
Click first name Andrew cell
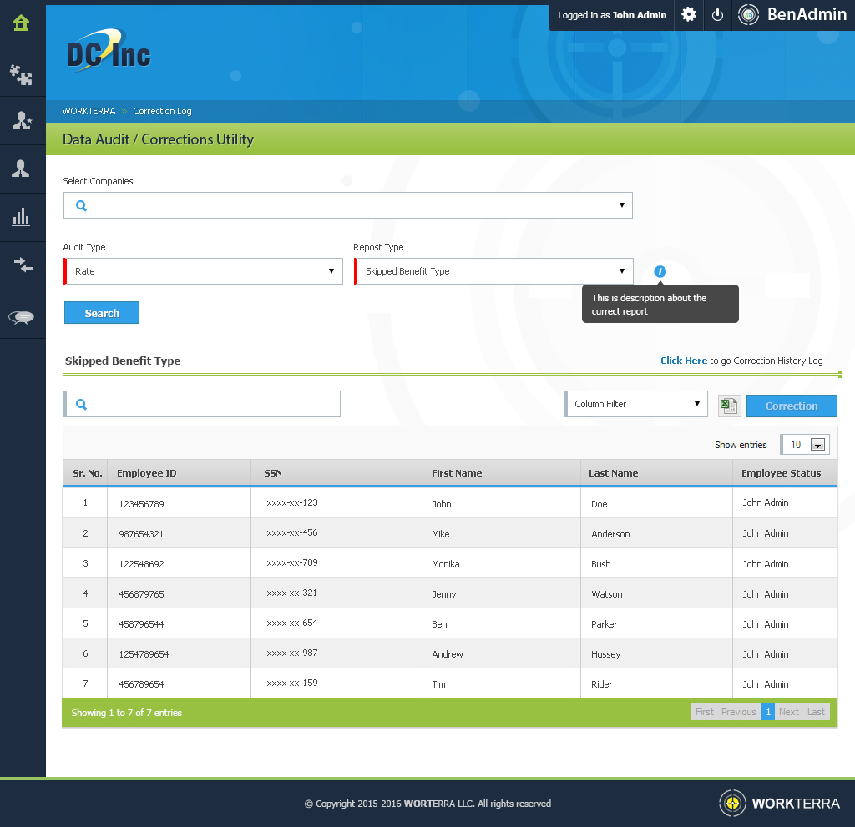(501, 653)
